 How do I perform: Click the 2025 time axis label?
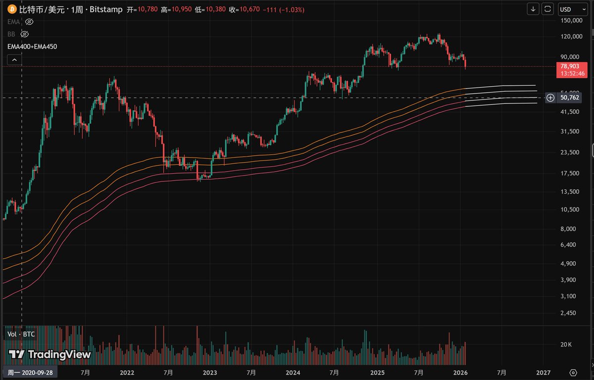click(378, 372)
